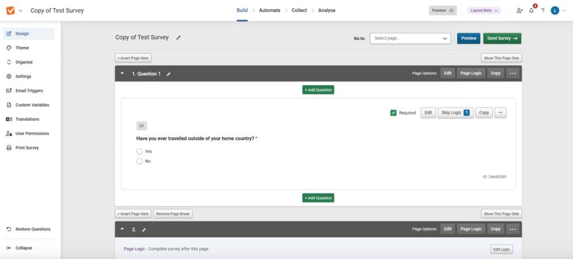Click Insert Page Here above page 2

pyautogui.click(x=133, y=214)
